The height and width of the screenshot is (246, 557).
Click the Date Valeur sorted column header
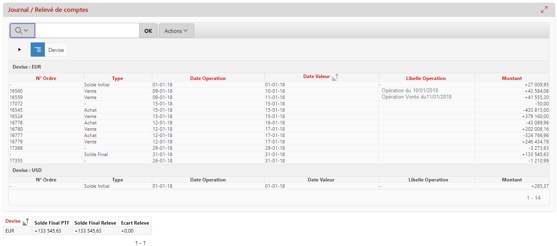pos(316,77)
